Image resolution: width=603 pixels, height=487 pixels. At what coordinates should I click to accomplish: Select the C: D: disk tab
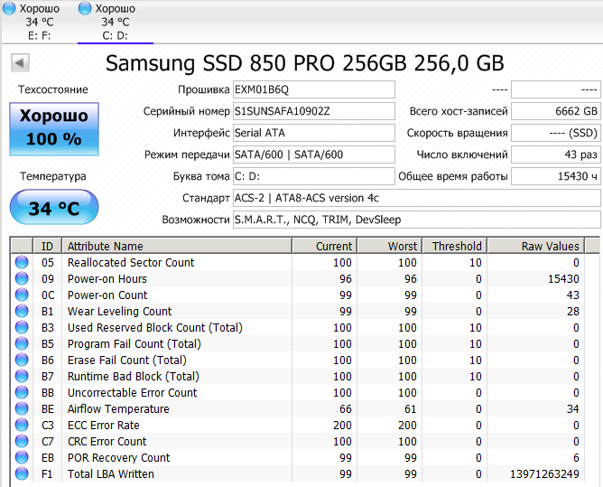pyautogui.click(x=115, y=22)
